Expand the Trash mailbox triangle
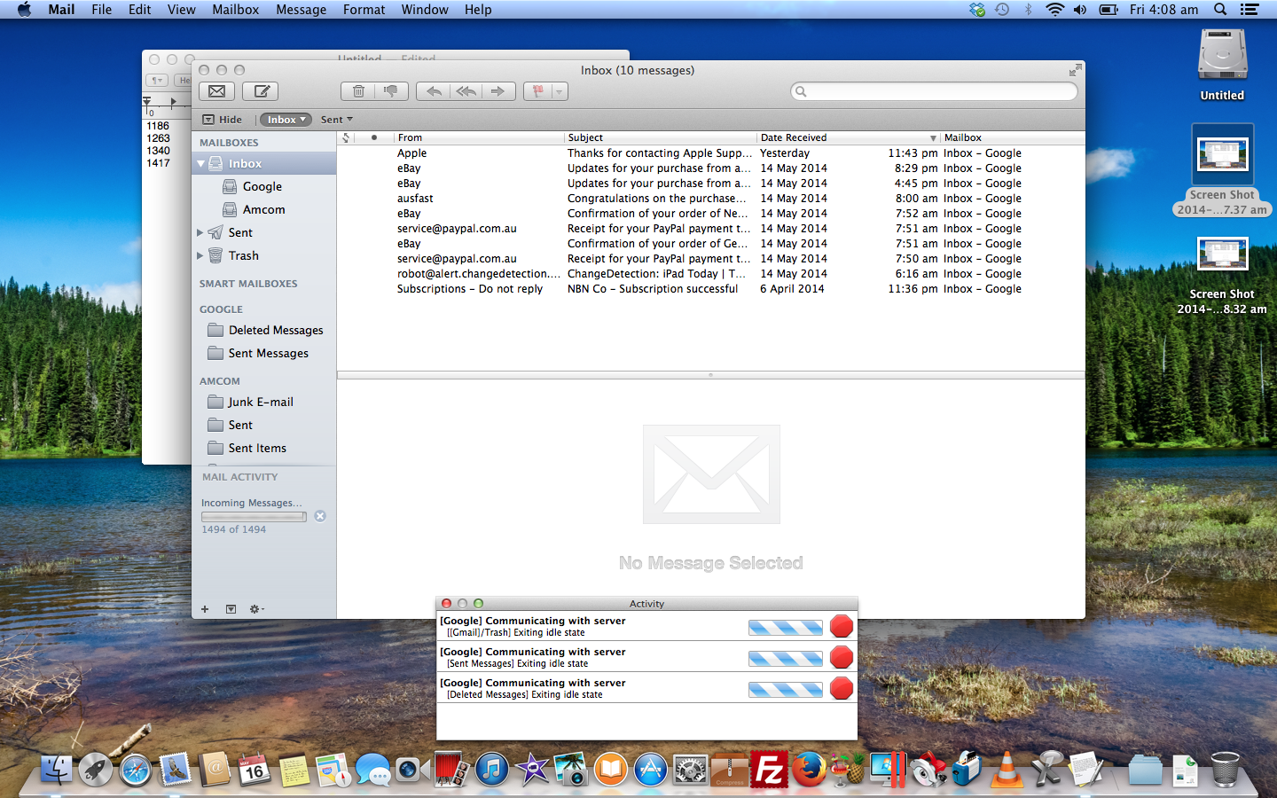The image size is (1277, 798). (200, 256)
